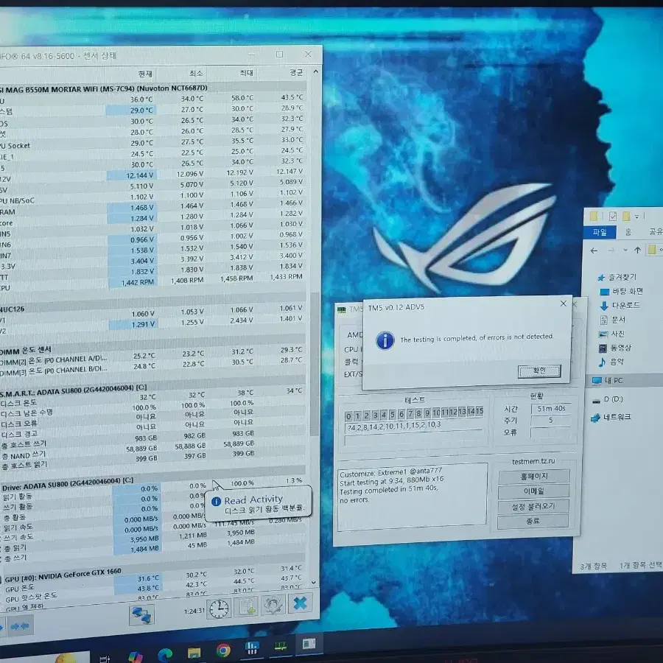Click the 1,442 RPM current fan value
This screenshot has height=663, width=663.
(133, 282)
